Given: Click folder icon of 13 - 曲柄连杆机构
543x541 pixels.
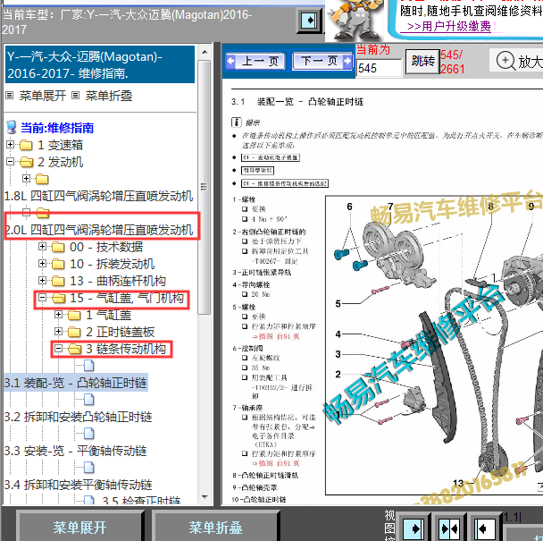Looking at the screenshot, I should coord(58,281).
